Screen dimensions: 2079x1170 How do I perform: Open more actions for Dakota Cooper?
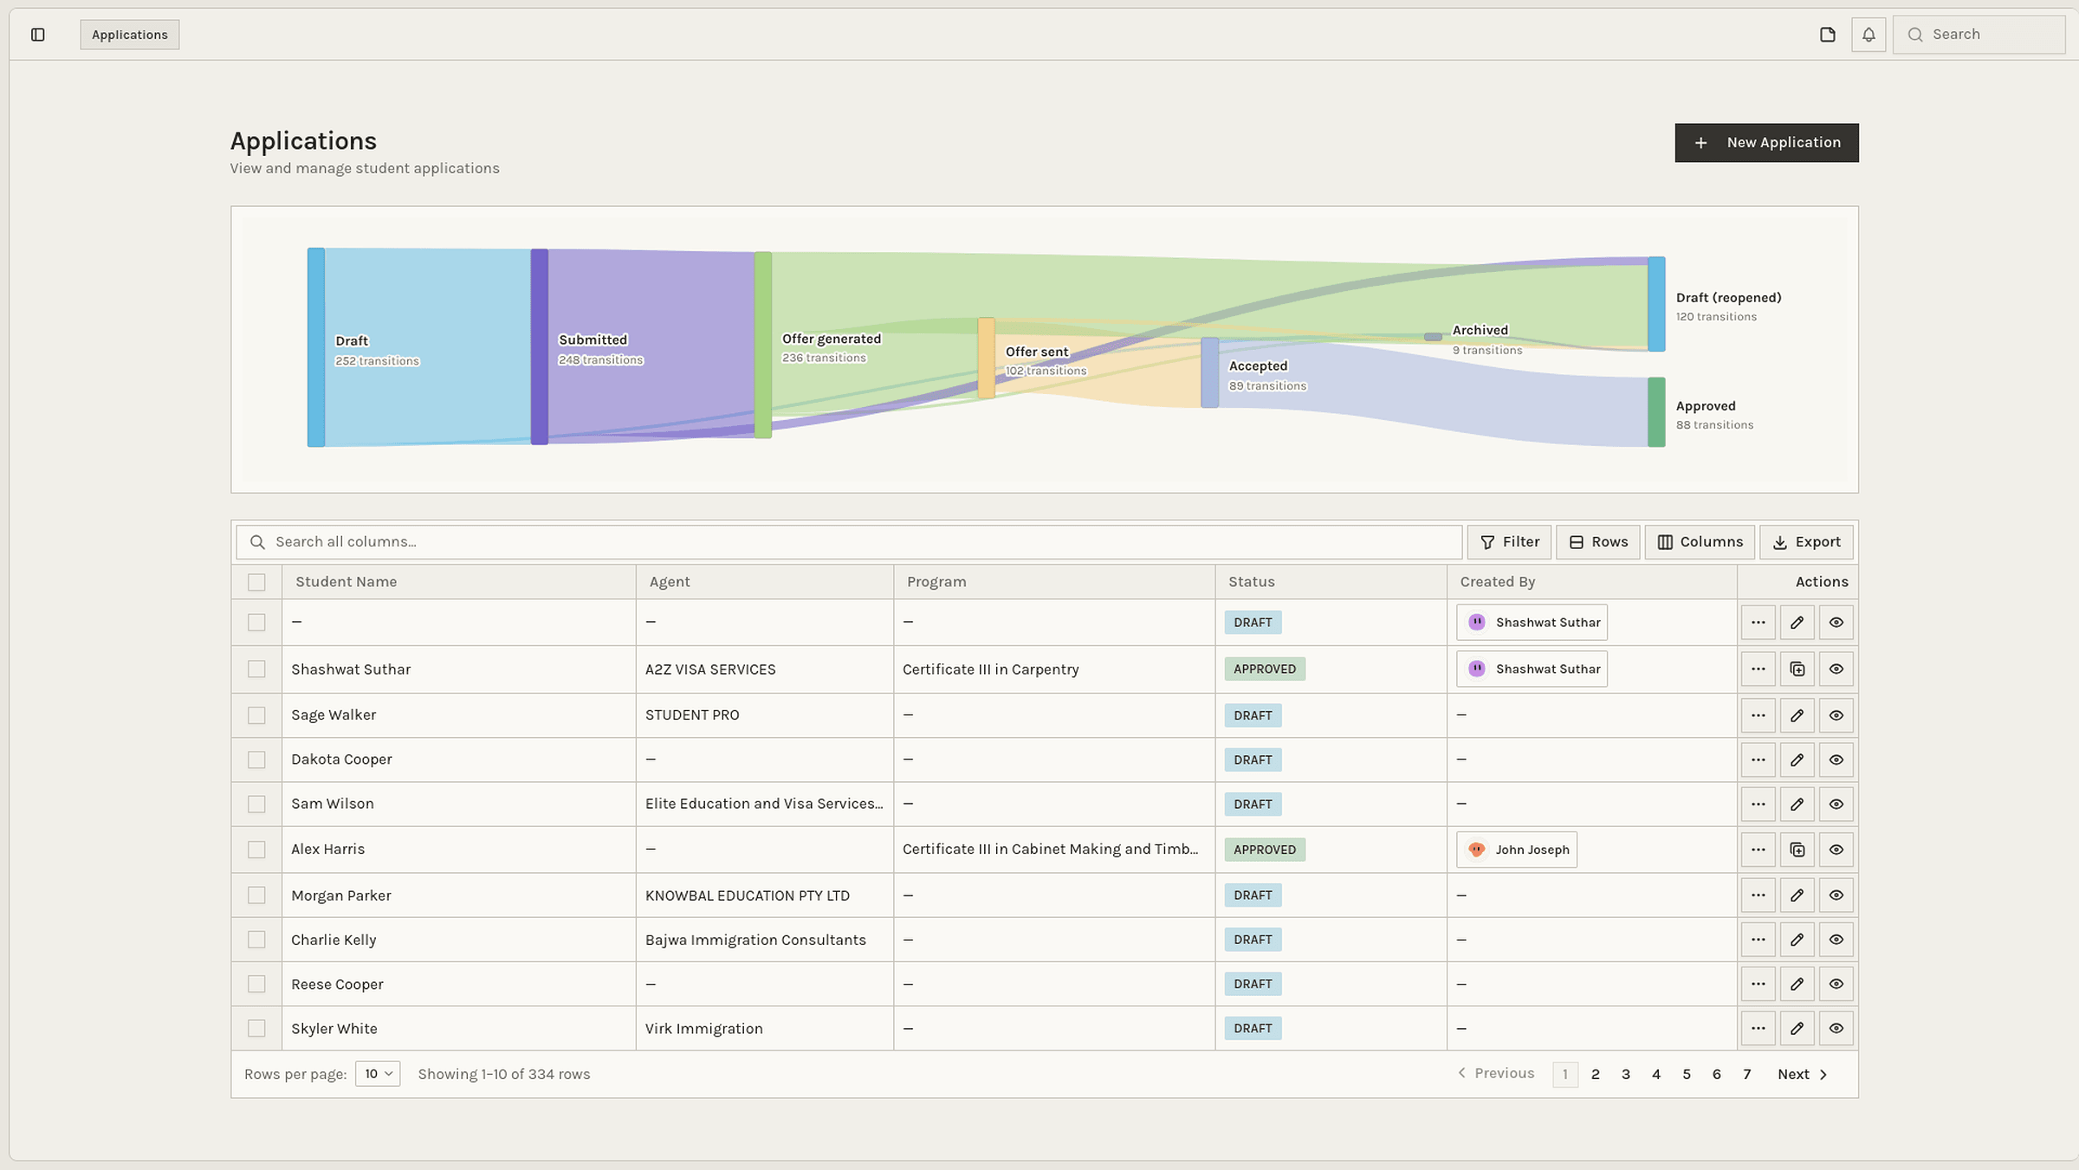coord(1758,760)
